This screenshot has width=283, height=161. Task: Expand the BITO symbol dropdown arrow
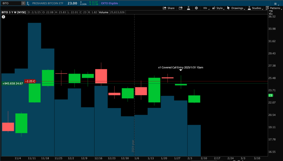23,3
